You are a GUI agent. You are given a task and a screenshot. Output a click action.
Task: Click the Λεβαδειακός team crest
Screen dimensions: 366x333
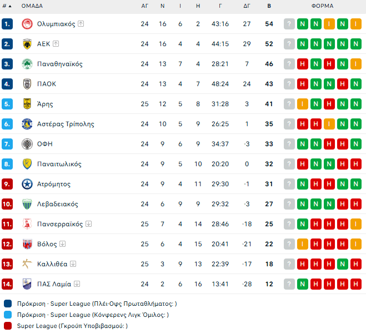(x=27, y=204)
